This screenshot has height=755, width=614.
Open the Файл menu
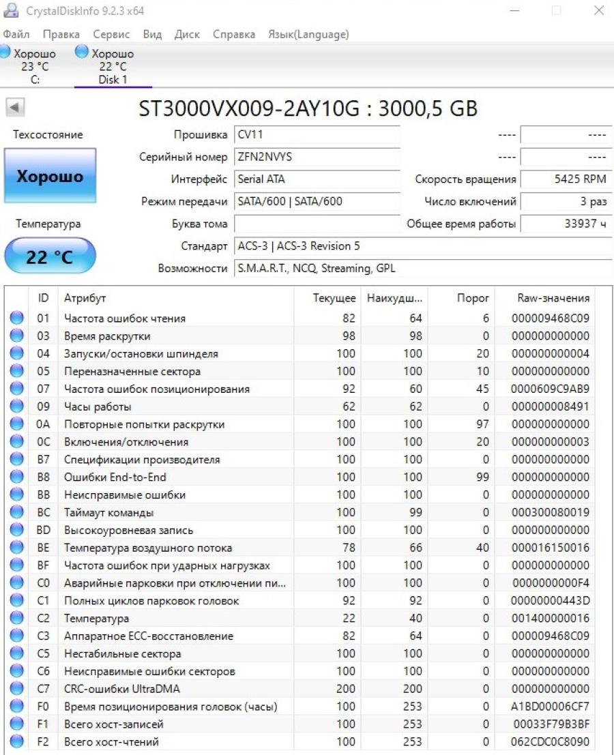click(16, 34)
